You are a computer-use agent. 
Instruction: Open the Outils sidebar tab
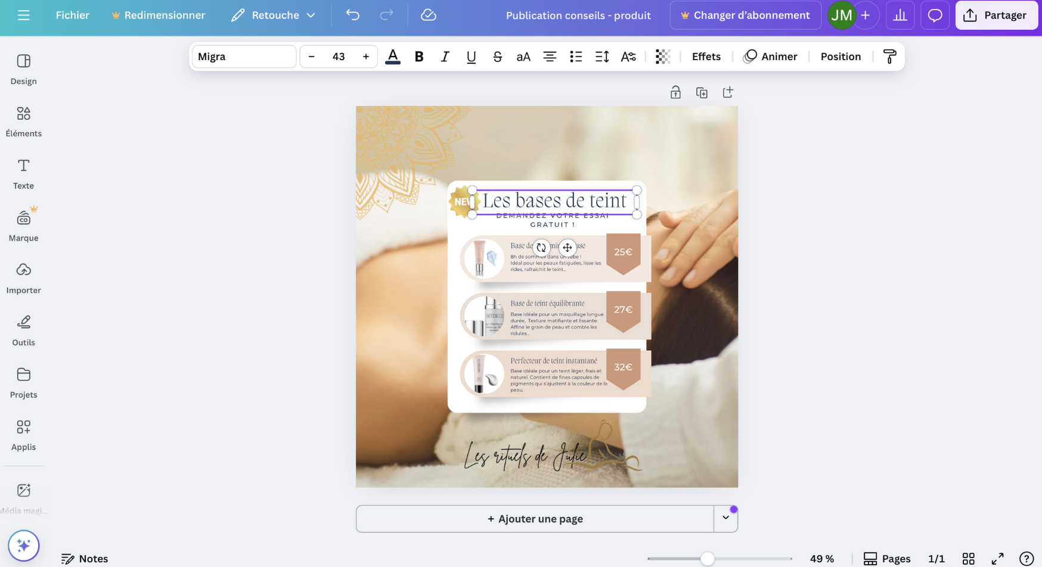pyautogui.click(x=23, y=331)
